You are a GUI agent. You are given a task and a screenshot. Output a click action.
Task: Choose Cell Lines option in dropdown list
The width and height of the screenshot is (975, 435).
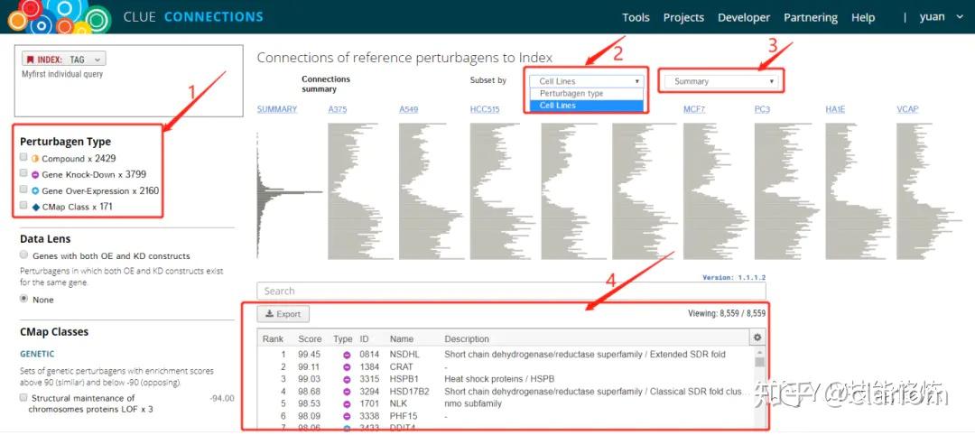click(x=587, y=106)
